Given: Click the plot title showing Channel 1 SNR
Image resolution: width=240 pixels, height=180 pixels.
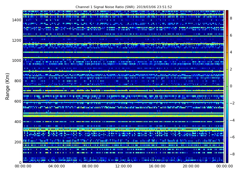Looking at the screenshot, I should [x=124, y=7].
